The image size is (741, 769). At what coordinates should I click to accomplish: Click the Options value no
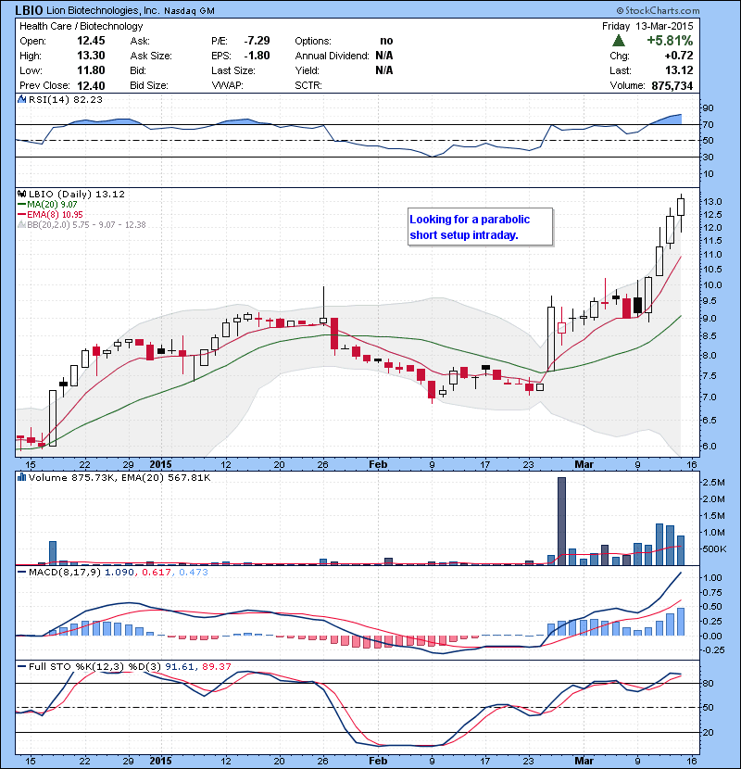click(x=386, y=41)
